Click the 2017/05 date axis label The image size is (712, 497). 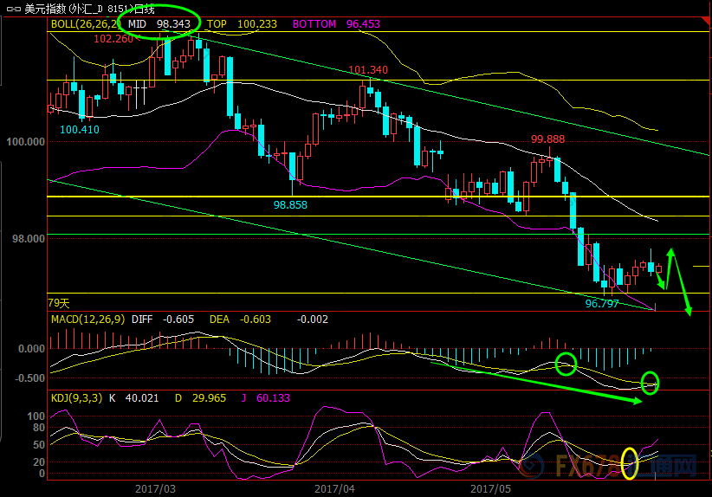click(490, 489)
